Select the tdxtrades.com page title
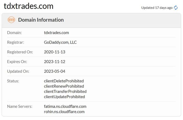Image resolution: width=183 pixels, height=120 pixels. [29, 6]
